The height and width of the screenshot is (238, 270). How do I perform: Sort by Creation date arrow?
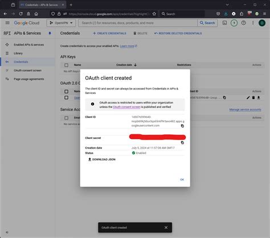[135, 65]
